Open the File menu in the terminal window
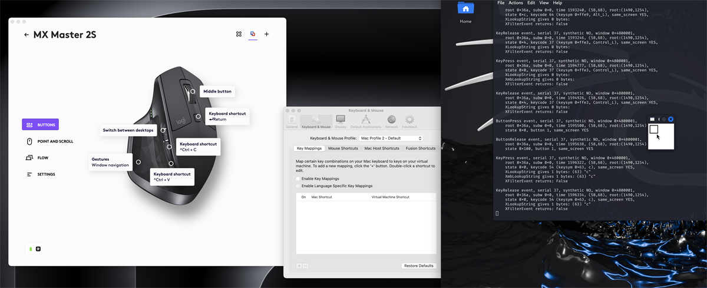 [x=501, y=3]
